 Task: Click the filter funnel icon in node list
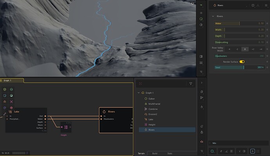click(x=191, y=84)
